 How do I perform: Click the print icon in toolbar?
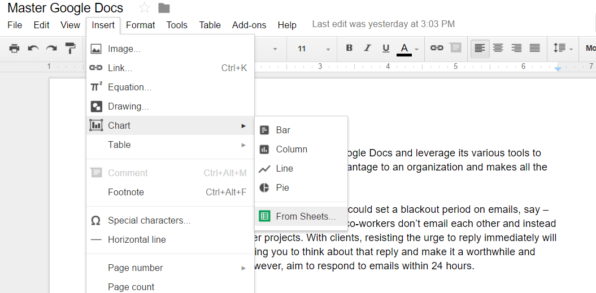pos(14,48)
